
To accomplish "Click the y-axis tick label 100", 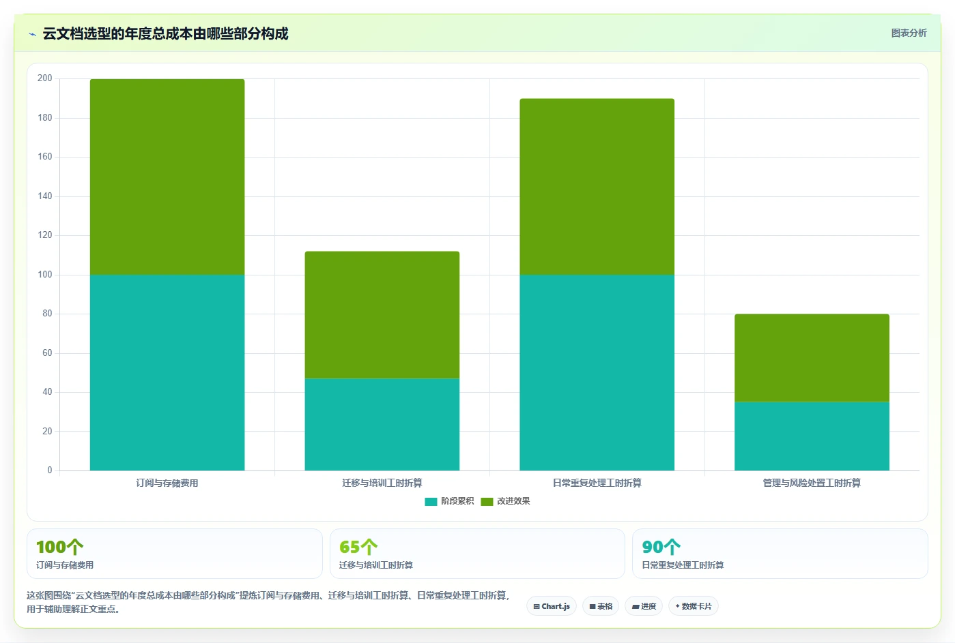I will tap(45, 275).
